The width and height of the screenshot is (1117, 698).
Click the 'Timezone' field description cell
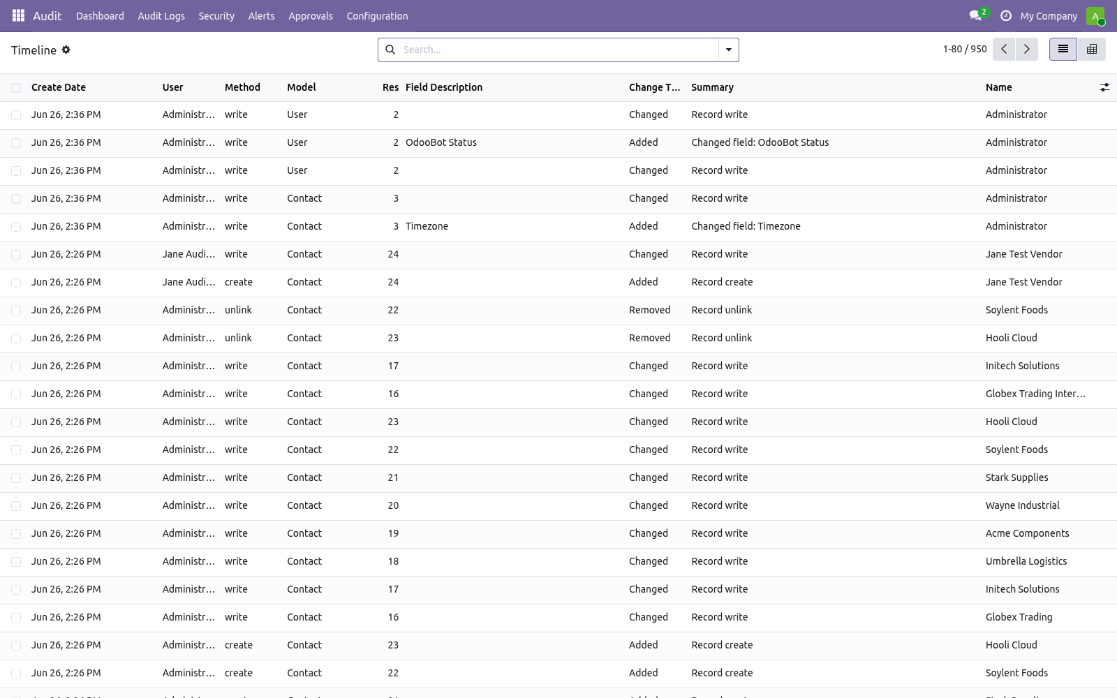click(x=427, y=226)
